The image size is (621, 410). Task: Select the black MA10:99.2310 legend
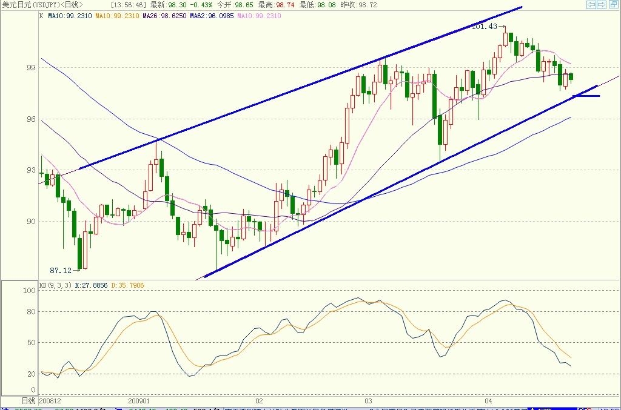coord(70,16)
